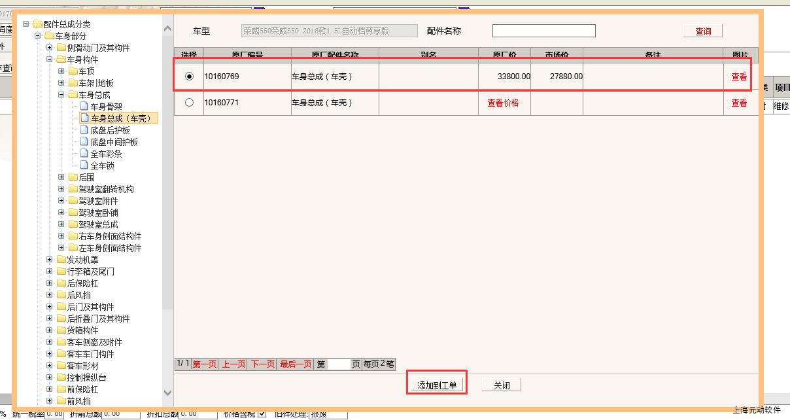
Task: Go to 下一页 in the pagination bar
Action: 262,364
